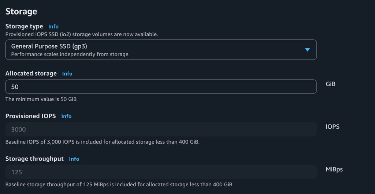Show Info for Storage throughput

coord(74,159)
